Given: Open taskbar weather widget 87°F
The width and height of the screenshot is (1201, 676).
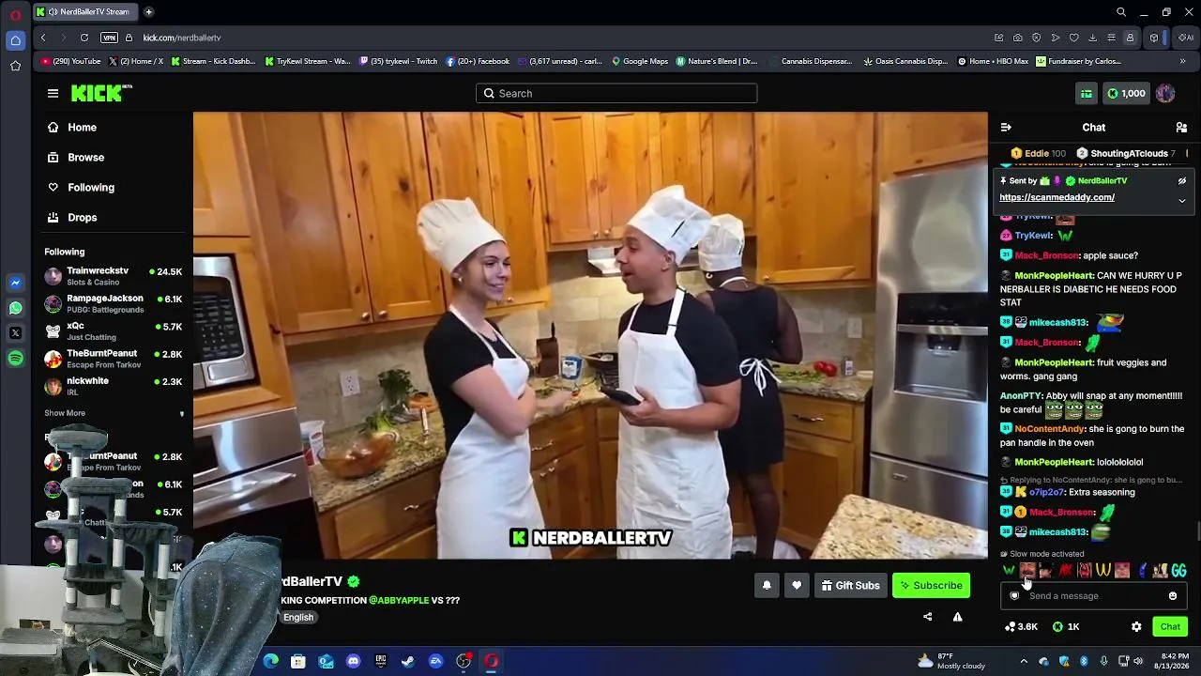Looking at the screenshot, I should click(950, 661).
